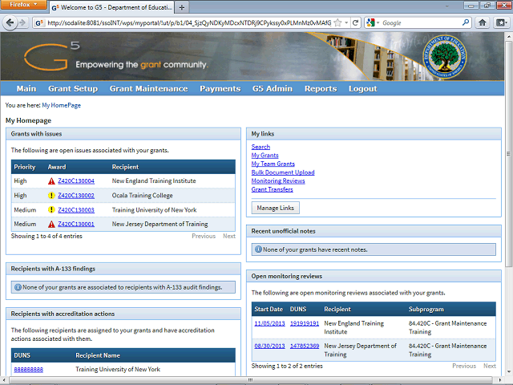Bookmark page with the star icon
The height and width of the screenshot is (385, 513).
pyautogui.click(x=337, y=23)
